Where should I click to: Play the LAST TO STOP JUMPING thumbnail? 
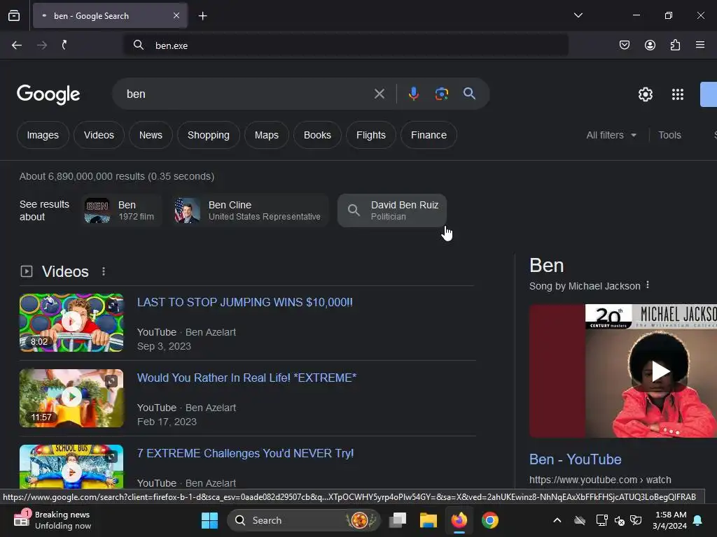coord(71,322)
